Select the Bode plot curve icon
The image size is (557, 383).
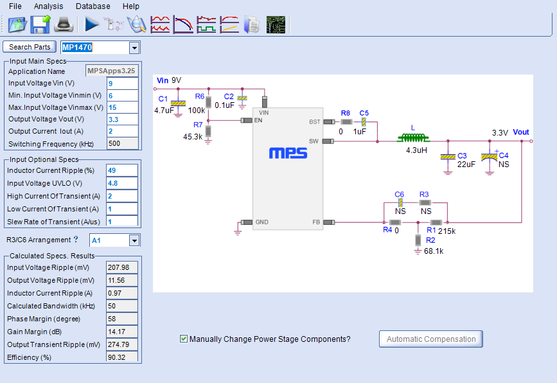(183, 24)
